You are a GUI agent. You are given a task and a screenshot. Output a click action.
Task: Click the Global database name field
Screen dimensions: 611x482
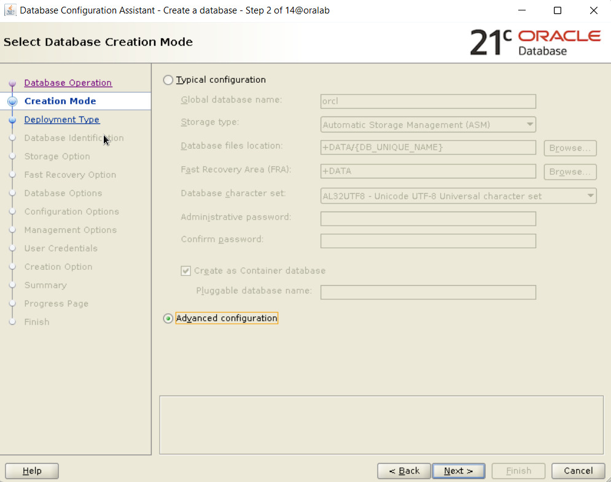pyautogui.click(x=428, y=101)
